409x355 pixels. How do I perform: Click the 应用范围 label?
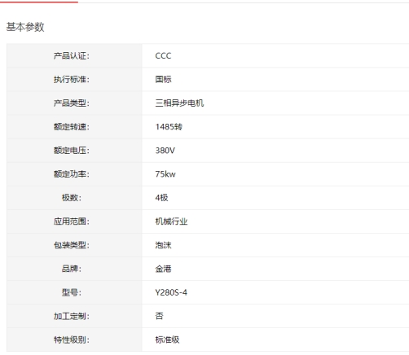72,221
